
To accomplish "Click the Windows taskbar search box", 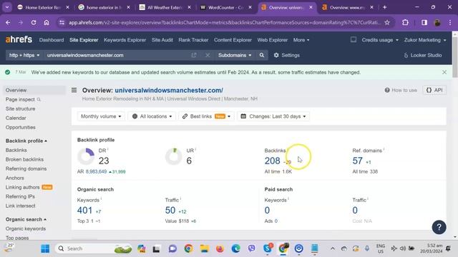I will [x=94, y=248].
